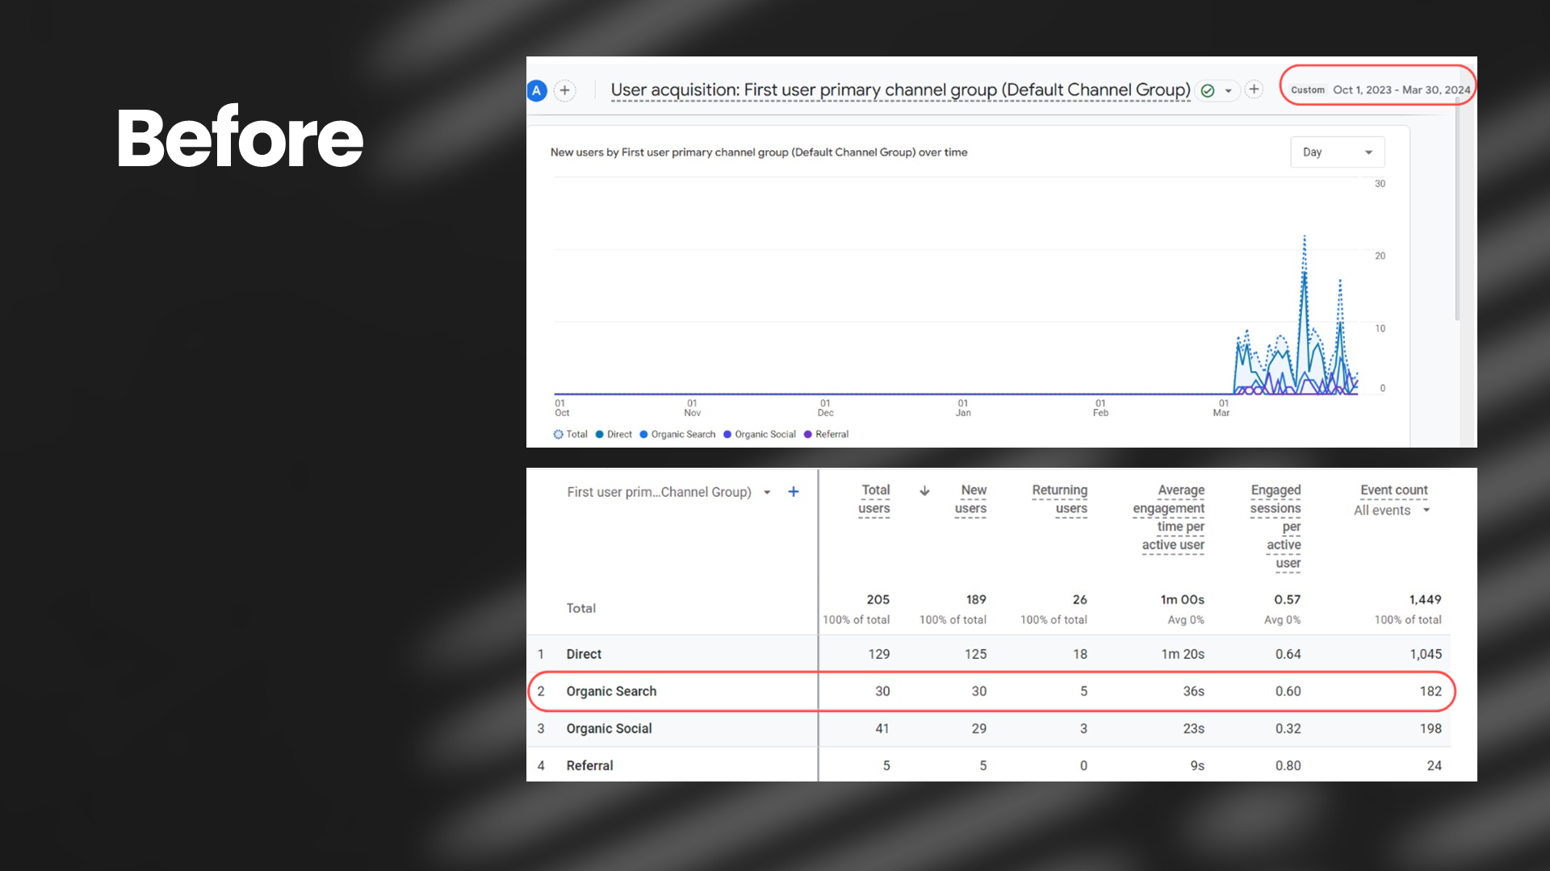Image resolution: width=1550 pixels, height=871 pixels.
Task: Click the vertical scrollbar of the report
Action: click(x=1457, y=210)
